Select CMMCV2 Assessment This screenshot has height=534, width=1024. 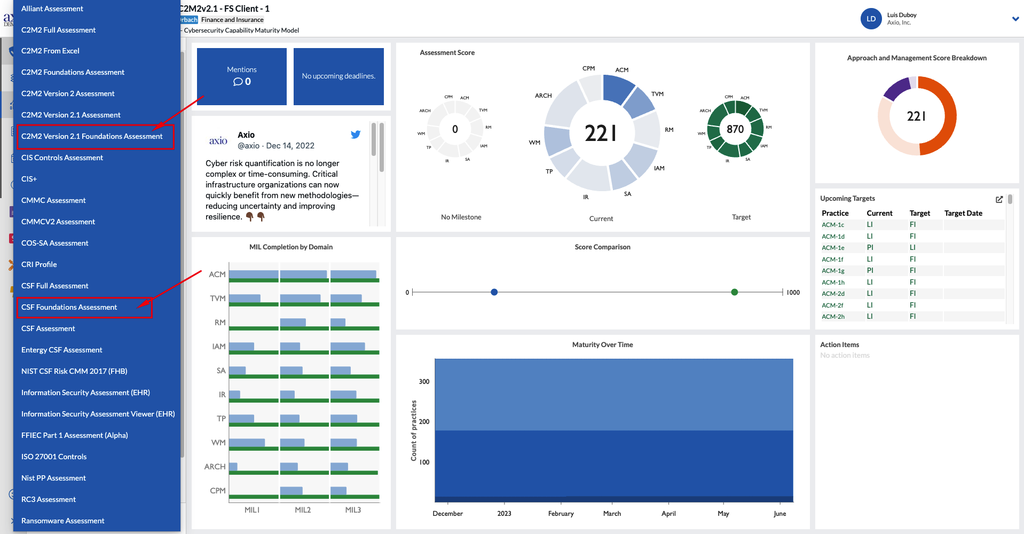click(x=58, y=222)
